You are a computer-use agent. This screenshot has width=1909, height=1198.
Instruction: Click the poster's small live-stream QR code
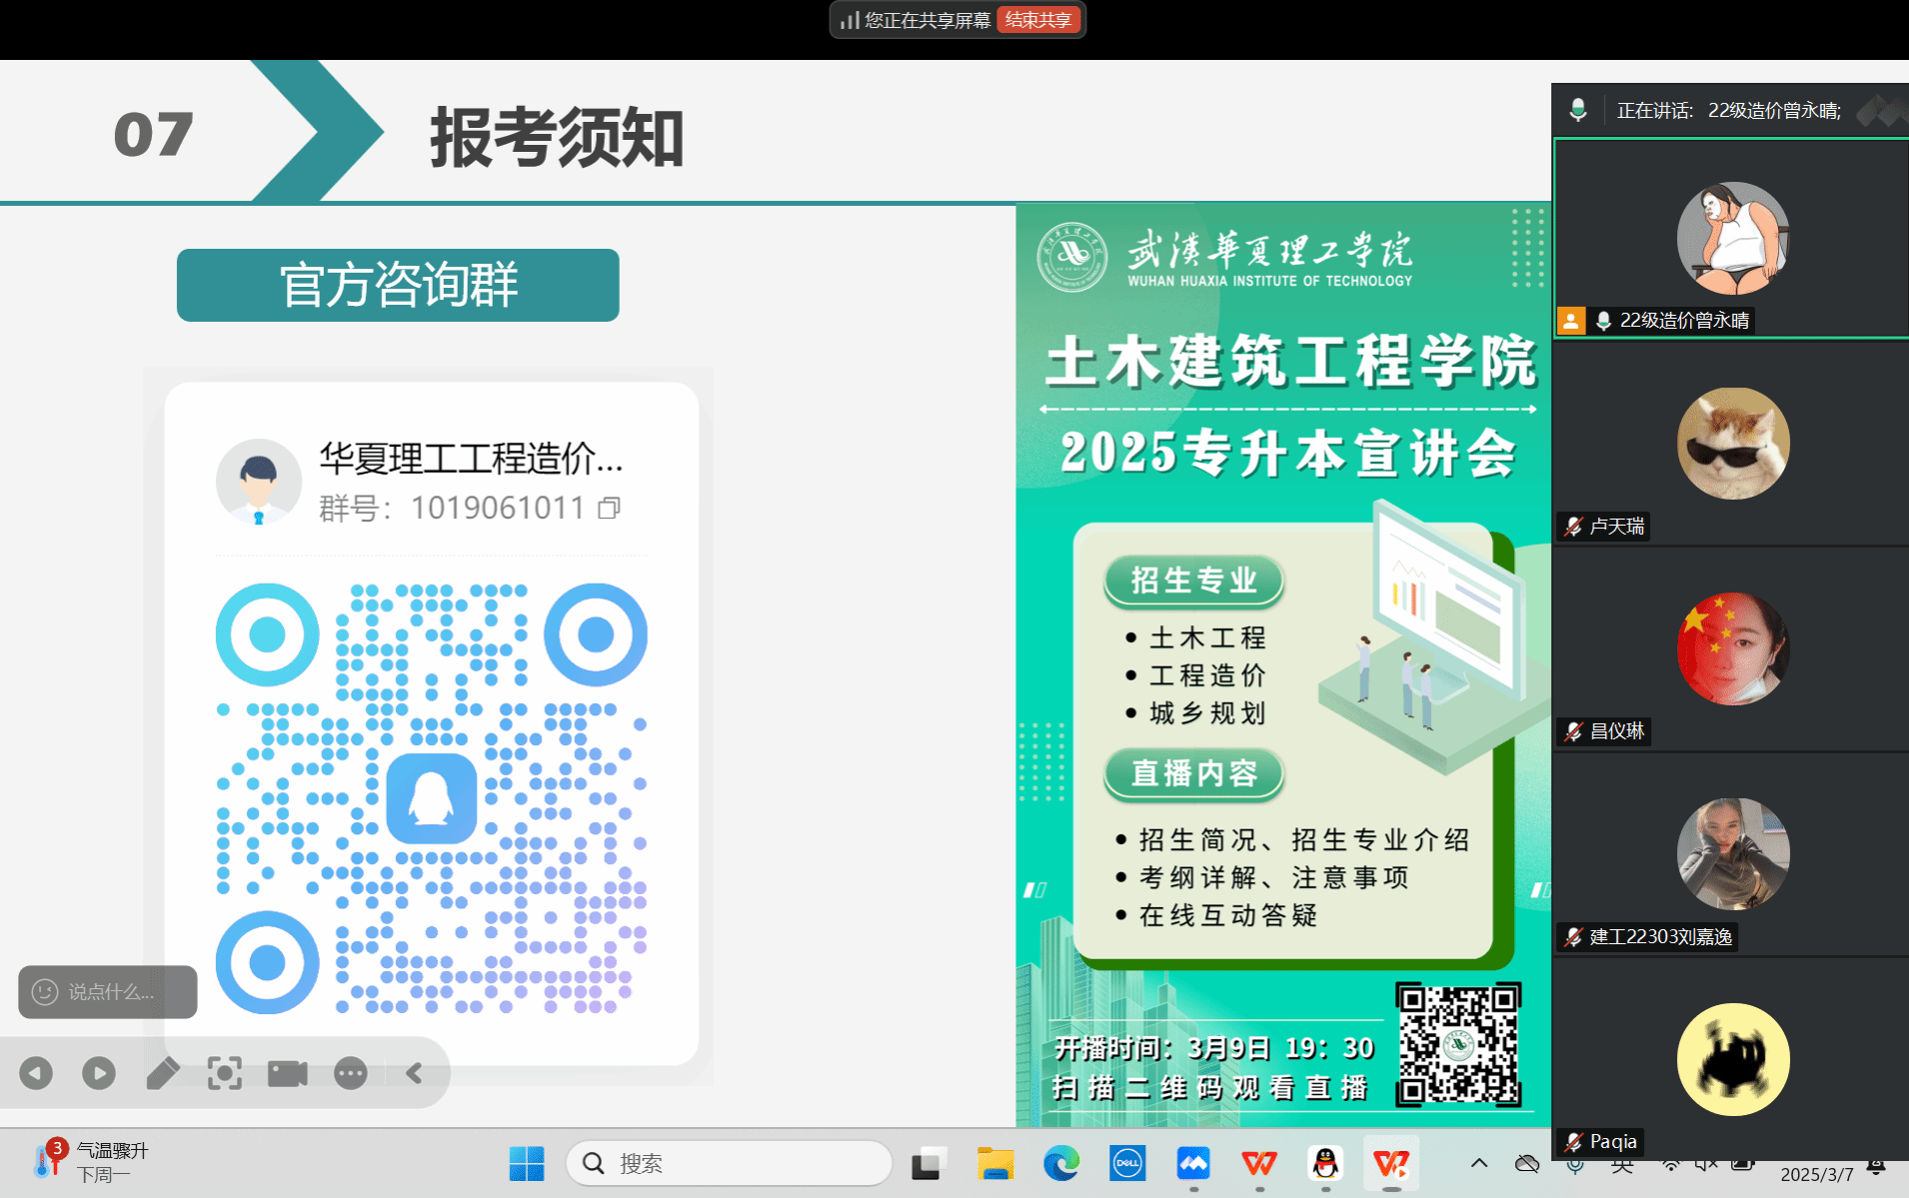[x=1459, y=1043]
